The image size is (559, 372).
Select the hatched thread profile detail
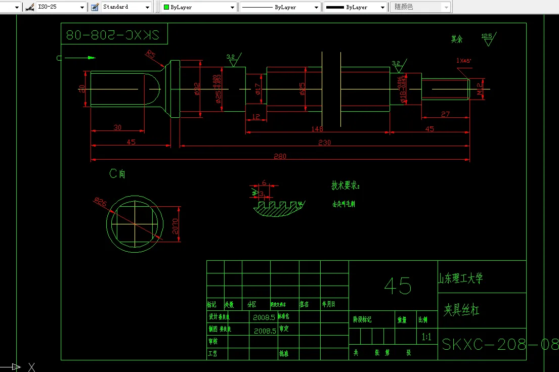[279, 209]
